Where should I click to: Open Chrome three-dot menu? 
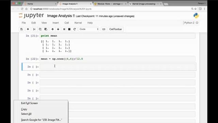coord(204,9)
